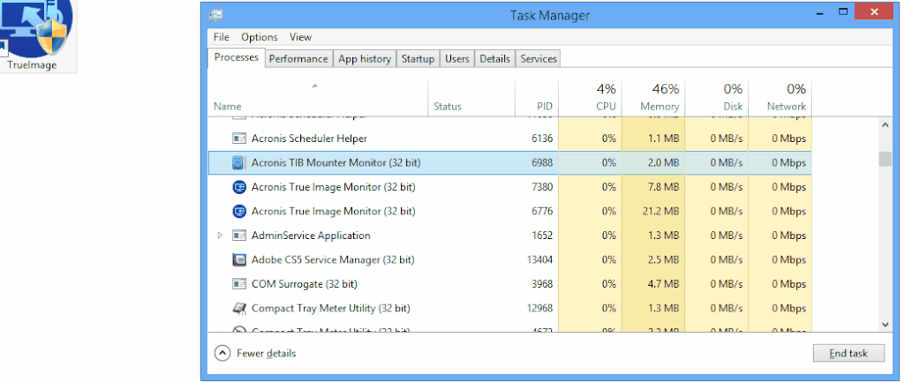This screenshot has height=382, width=904.
Task: Click the scrollbar down arrow in process list
Action: pos(885,325)
